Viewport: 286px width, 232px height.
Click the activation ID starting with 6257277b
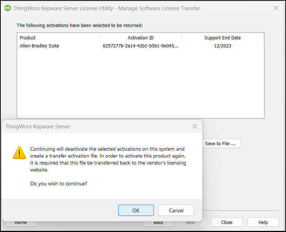[x=140, y=46]
